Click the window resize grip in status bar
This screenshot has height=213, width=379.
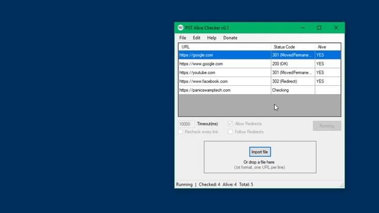(x=342, y=185)
